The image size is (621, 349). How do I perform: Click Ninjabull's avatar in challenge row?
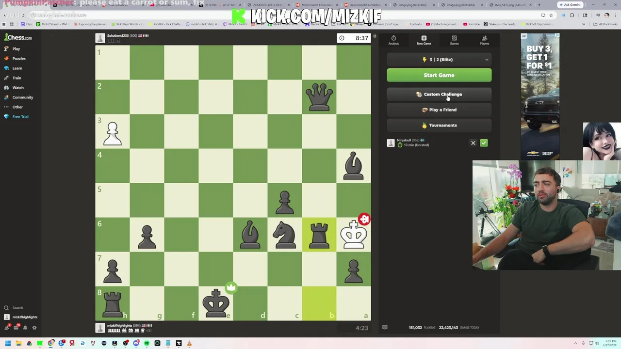(391, 143)
